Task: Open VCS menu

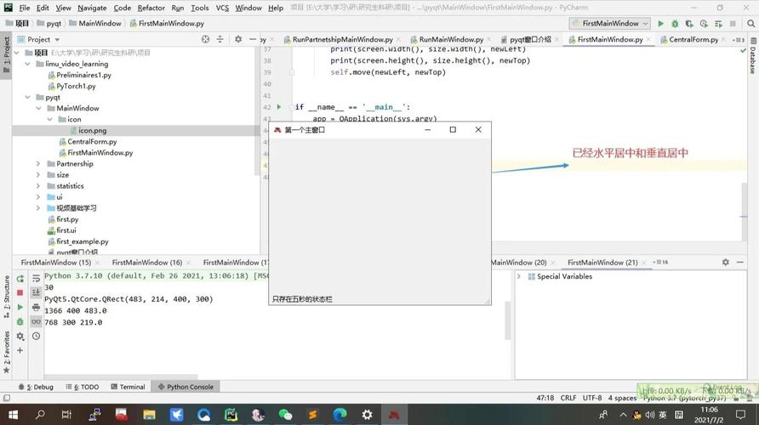Action: (222, 8)
